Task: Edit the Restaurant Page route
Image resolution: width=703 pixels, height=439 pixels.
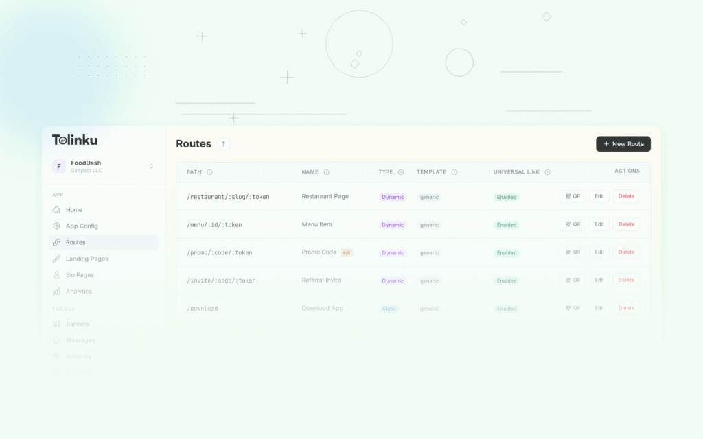Action: point(599,196)
